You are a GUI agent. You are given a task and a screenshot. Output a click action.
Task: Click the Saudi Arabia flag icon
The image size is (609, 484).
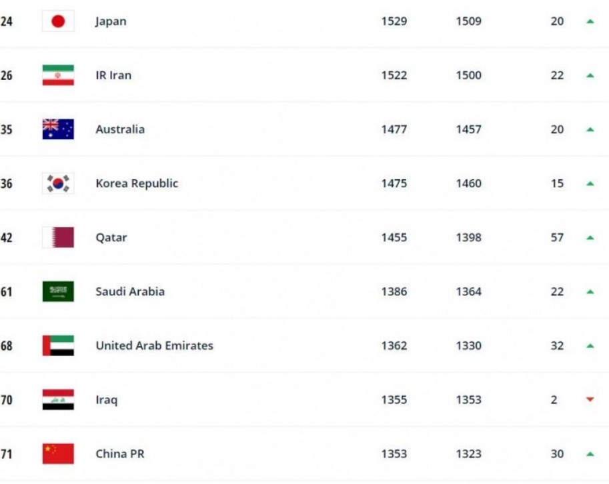click(x=58, y=291)
